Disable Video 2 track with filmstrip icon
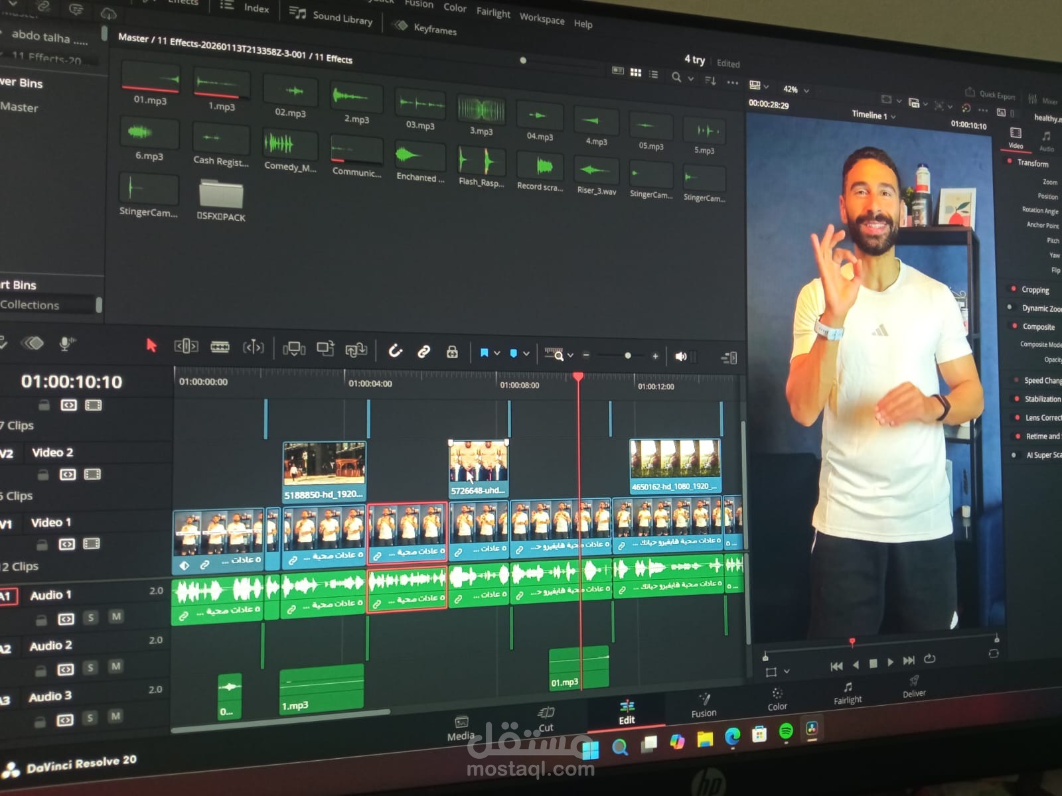 [92, 474]
